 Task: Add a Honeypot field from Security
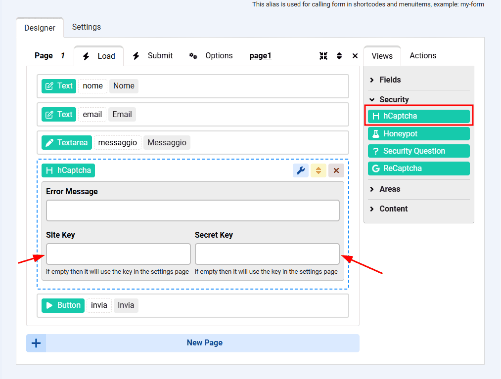(x=418, y=134)
